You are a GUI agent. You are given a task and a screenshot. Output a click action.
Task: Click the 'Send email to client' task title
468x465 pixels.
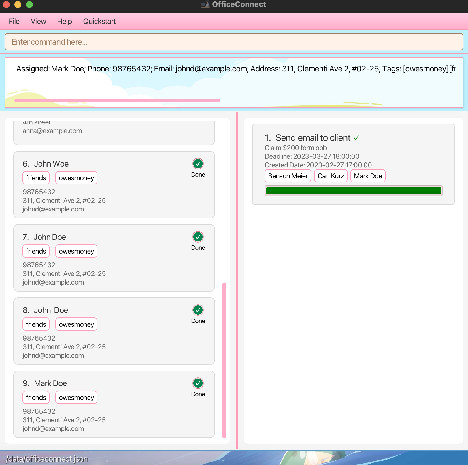pyautogui.click(x=313, y=138)
